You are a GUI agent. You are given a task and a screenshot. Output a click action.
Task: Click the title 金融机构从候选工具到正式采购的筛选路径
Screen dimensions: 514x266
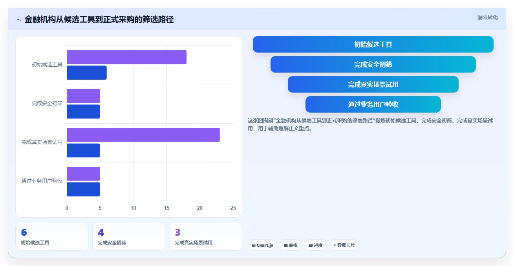click(x=99, y=19)
